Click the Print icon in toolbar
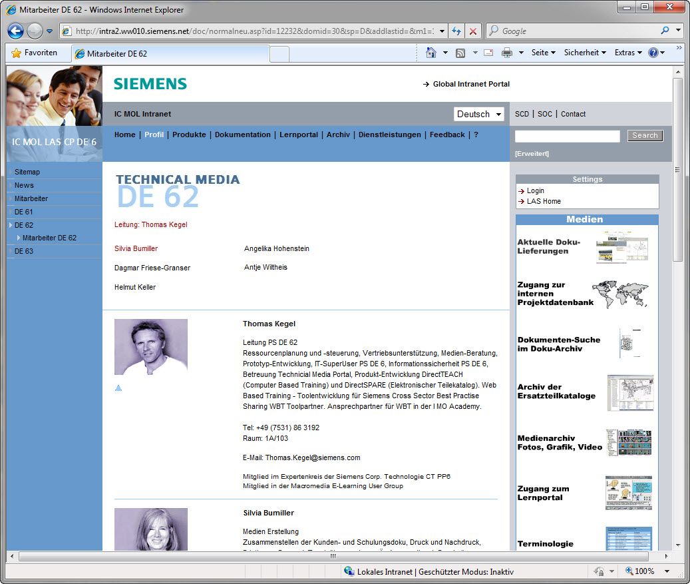690x584 pixels. [506, 53]
